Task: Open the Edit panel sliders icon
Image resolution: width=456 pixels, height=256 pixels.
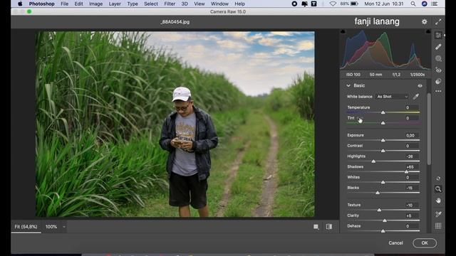Action: coord(438,35)
